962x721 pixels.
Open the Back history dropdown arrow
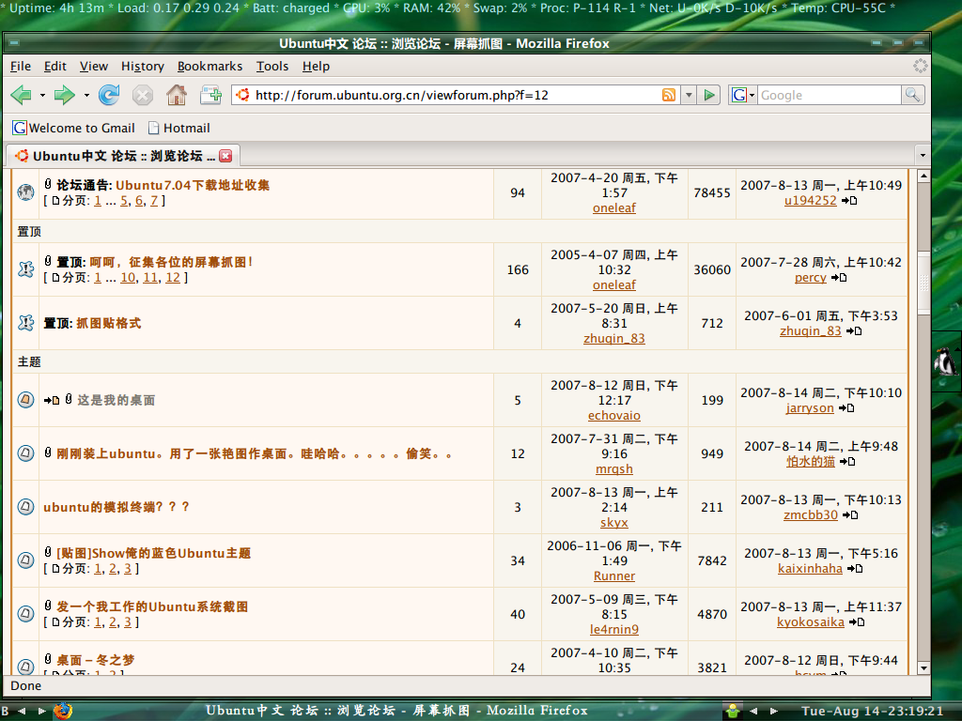(x=42, y=95)
